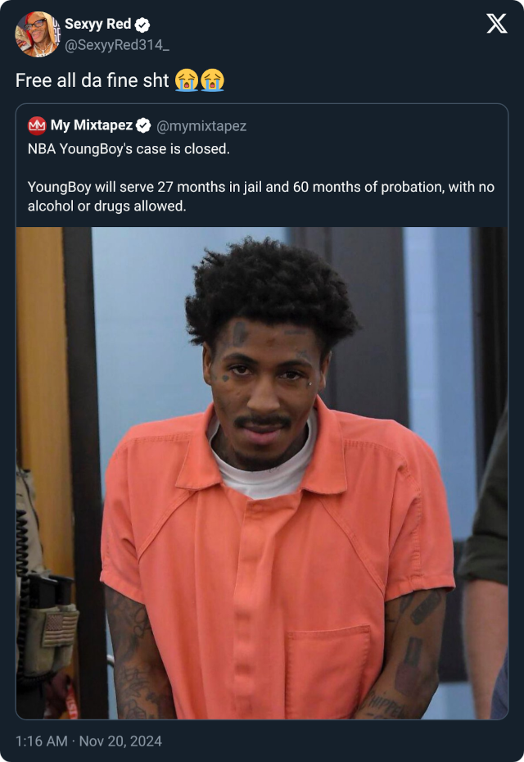Click the second crying emoji in the tweet
The image size is (524, 762).
click(213, 80)
